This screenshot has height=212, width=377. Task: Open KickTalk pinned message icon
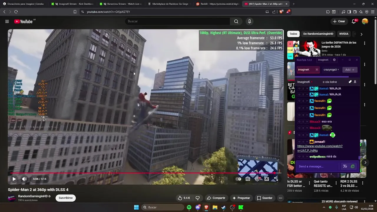pyautogui.click(x=350, y=82)
